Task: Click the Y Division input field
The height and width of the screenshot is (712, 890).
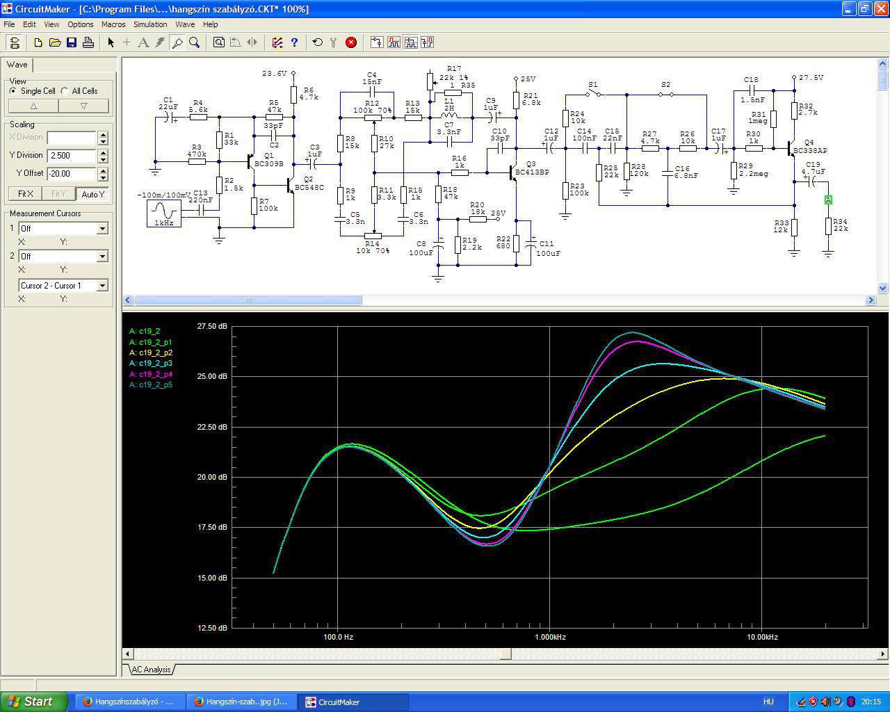Action: click(x=72, y=156)
